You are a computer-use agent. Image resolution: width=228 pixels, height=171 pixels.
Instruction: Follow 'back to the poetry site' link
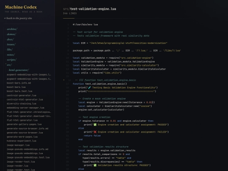[18, 18]
